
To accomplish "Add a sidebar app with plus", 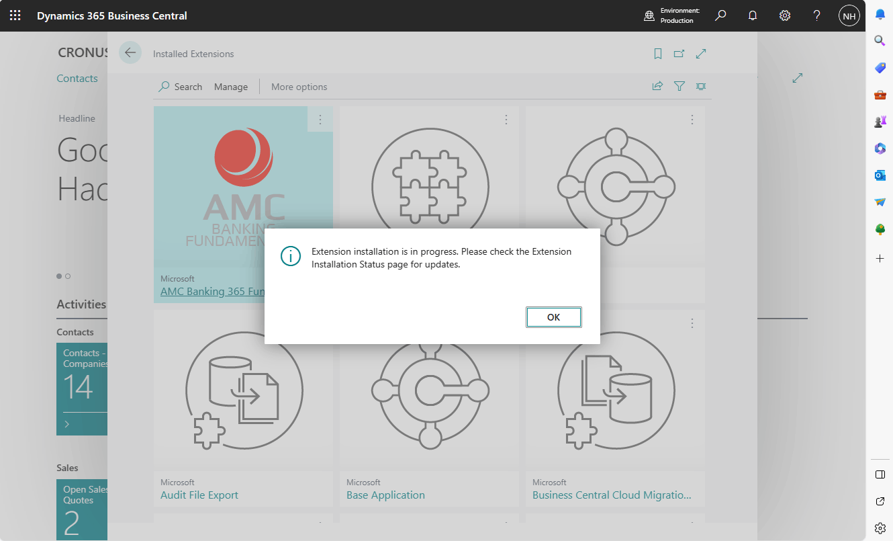I will [x=880, y=258].
